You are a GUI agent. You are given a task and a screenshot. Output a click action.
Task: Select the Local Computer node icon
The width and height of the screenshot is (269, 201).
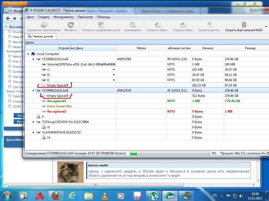[33, 54]
